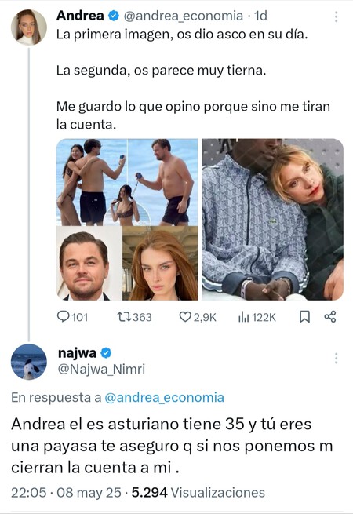Click the najwa display name
Image resolution: width=353 pixels, height=514 pixels.
click(x=77, y=353)
